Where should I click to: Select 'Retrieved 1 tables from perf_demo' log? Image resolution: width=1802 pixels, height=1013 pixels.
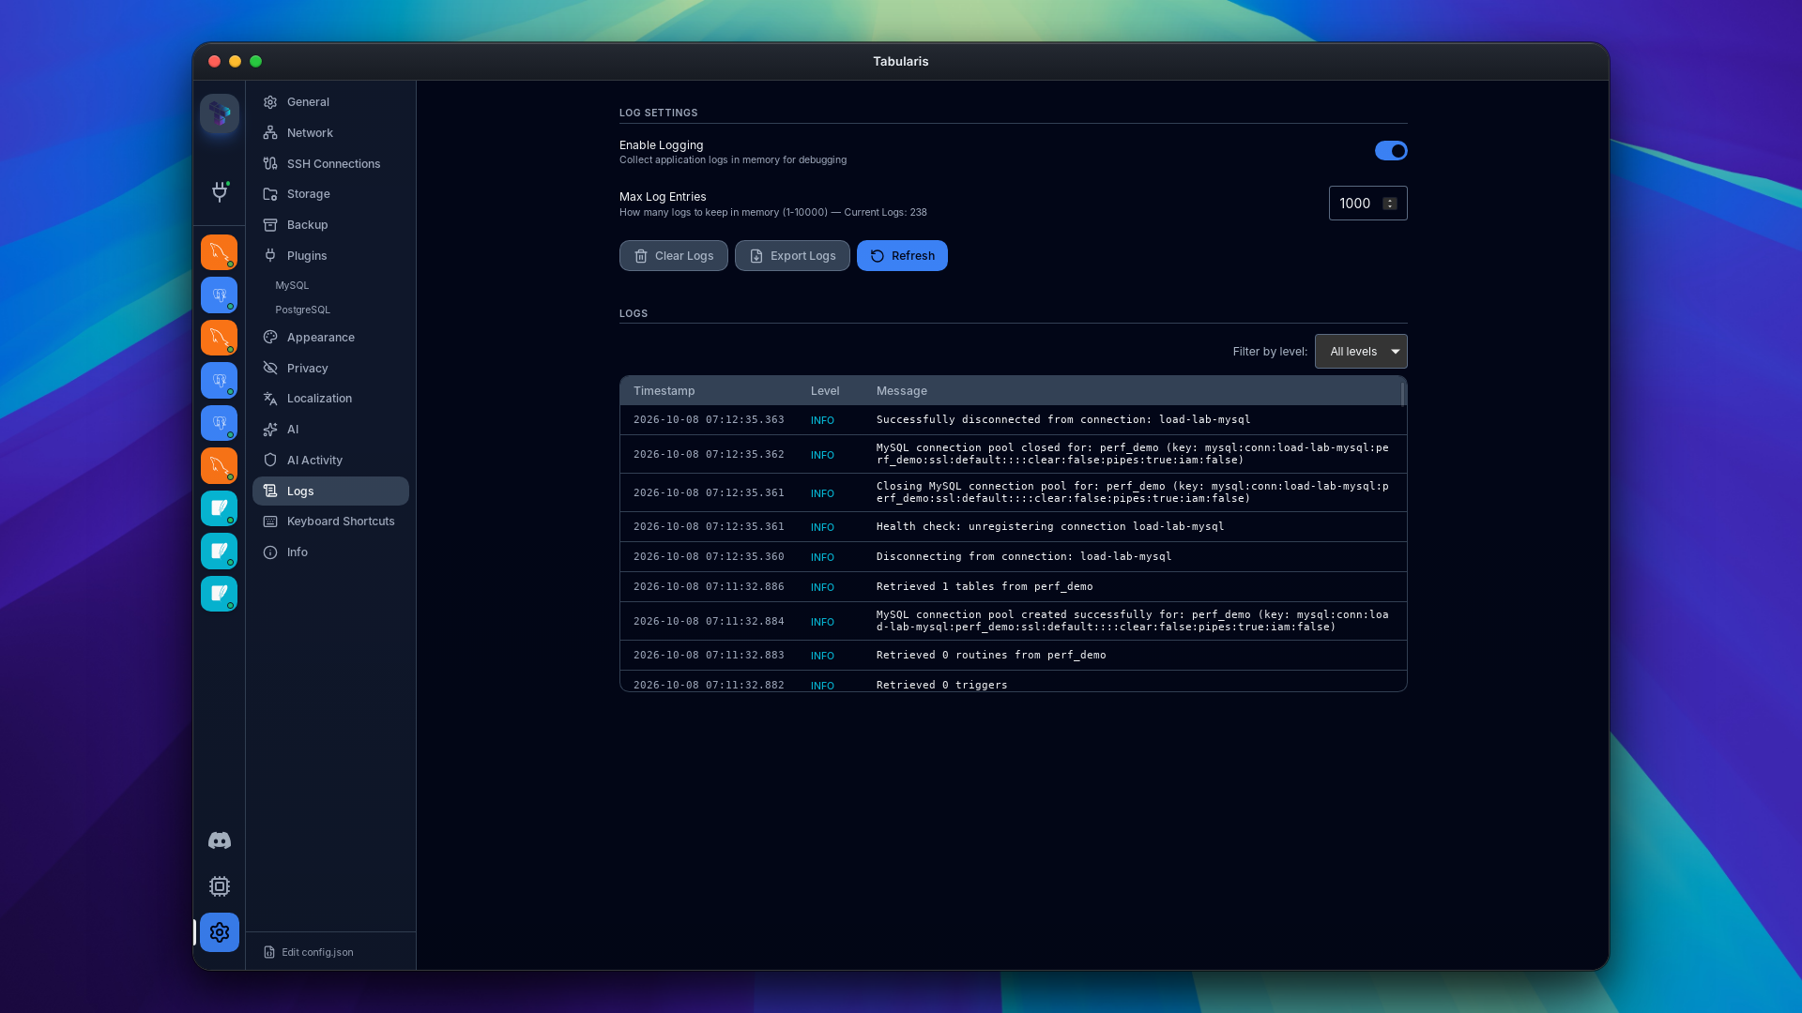(x=985, y=587)
